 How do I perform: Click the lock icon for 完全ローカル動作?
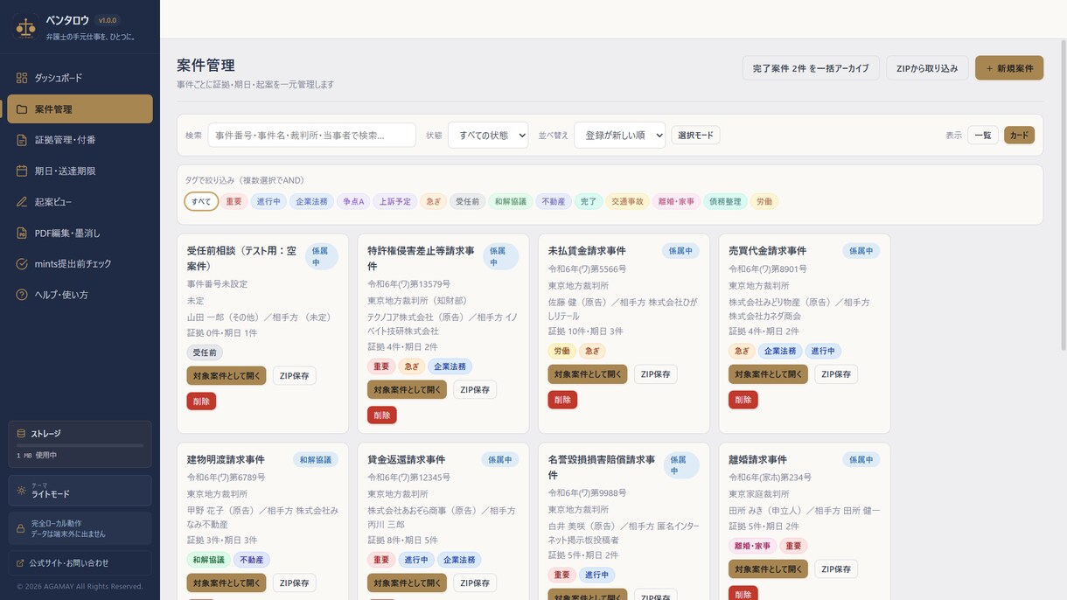point(21,528)
